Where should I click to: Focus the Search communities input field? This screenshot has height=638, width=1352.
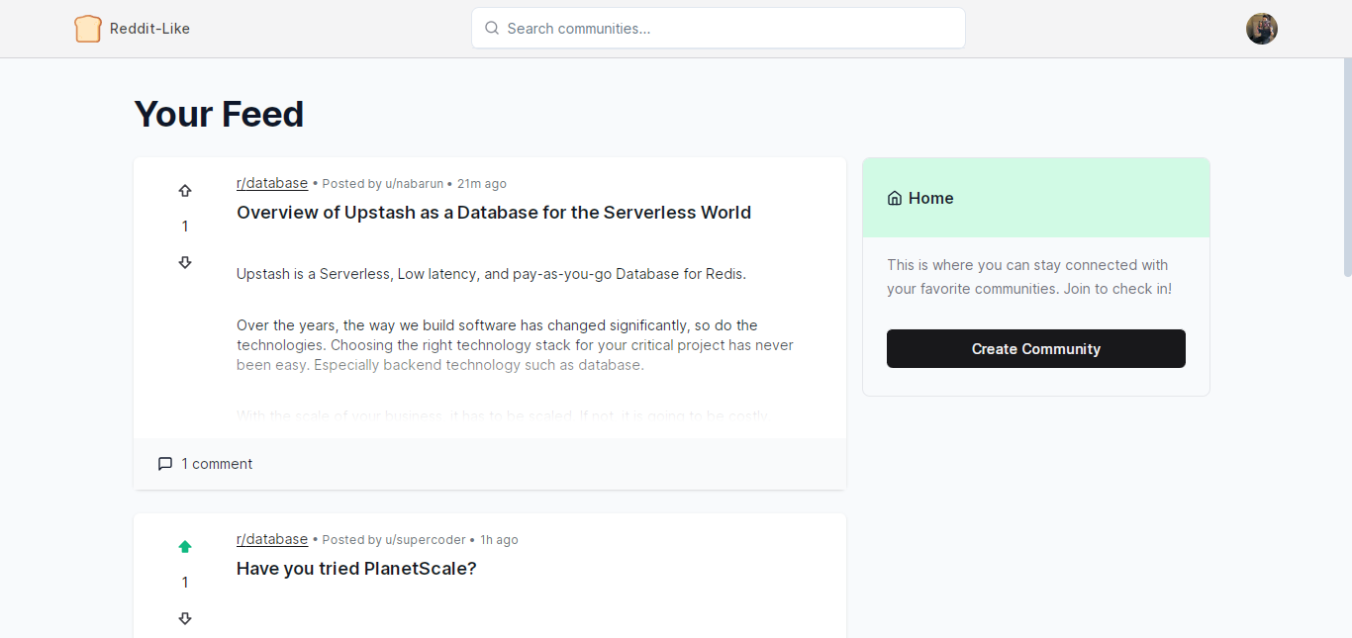point(719,28)
